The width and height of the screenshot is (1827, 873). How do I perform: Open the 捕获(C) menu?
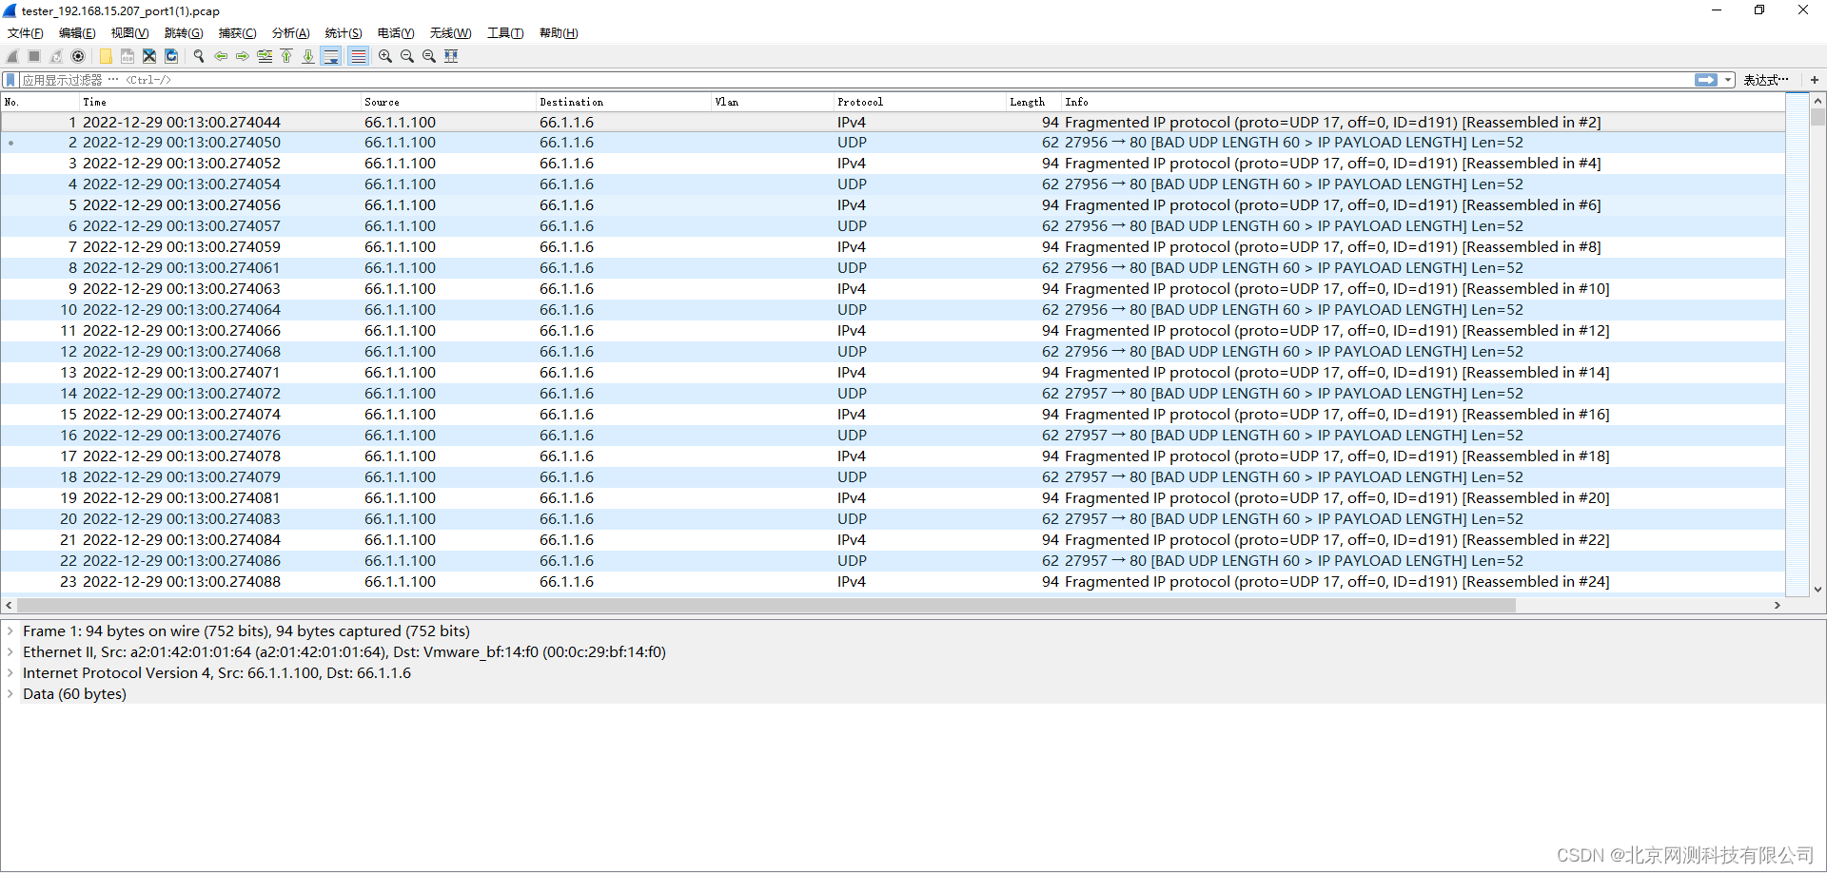(x=237, y=33)
